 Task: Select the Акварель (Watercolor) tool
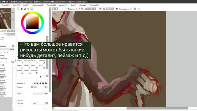[42, 62]
